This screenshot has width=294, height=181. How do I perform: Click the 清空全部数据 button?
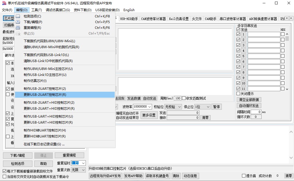(x=249, y=100)
